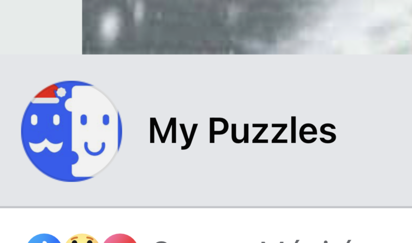412x243 pixels.
Task: Click the blue smile on avatar's white face
Action: 94,149
